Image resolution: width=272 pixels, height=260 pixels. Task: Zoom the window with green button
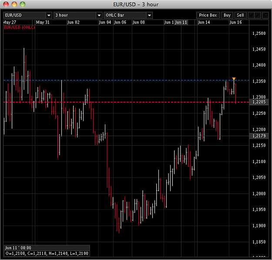[x=23, y=4]
